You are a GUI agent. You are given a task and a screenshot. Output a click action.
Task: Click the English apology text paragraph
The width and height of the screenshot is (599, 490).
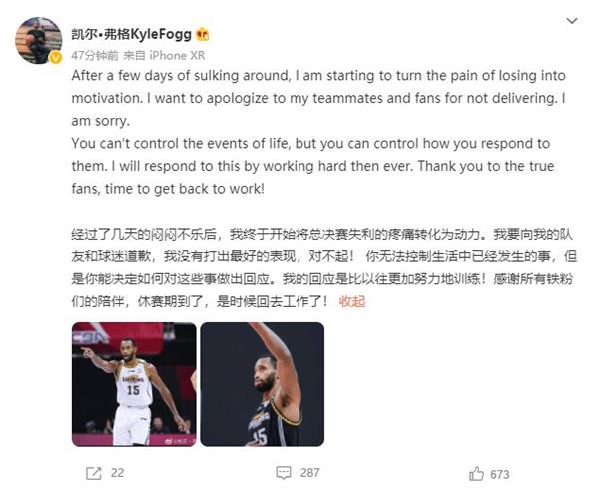tap(318, 132)
